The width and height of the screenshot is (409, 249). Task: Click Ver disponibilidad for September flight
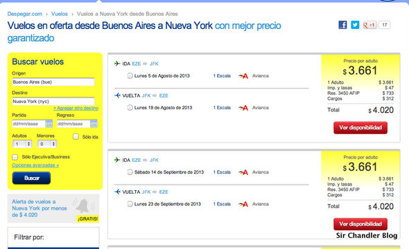[x=360, y=224]
